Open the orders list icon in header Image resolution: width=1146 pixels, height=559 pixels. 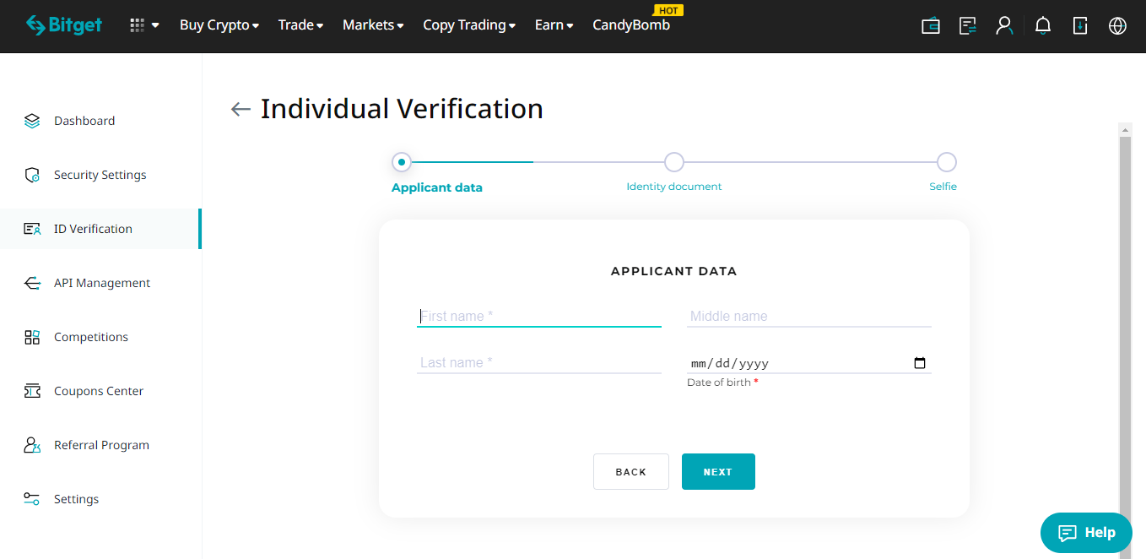pos(968,25)
